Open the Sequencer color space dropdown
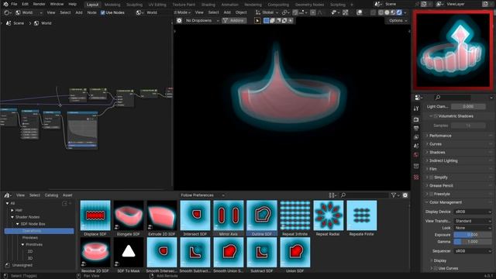Image resolution: width=496 pixels, height=279 pixels. (x=473, y=251)
